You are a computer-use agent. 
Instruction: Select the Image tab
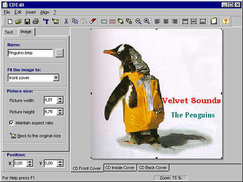pos(26,32)
